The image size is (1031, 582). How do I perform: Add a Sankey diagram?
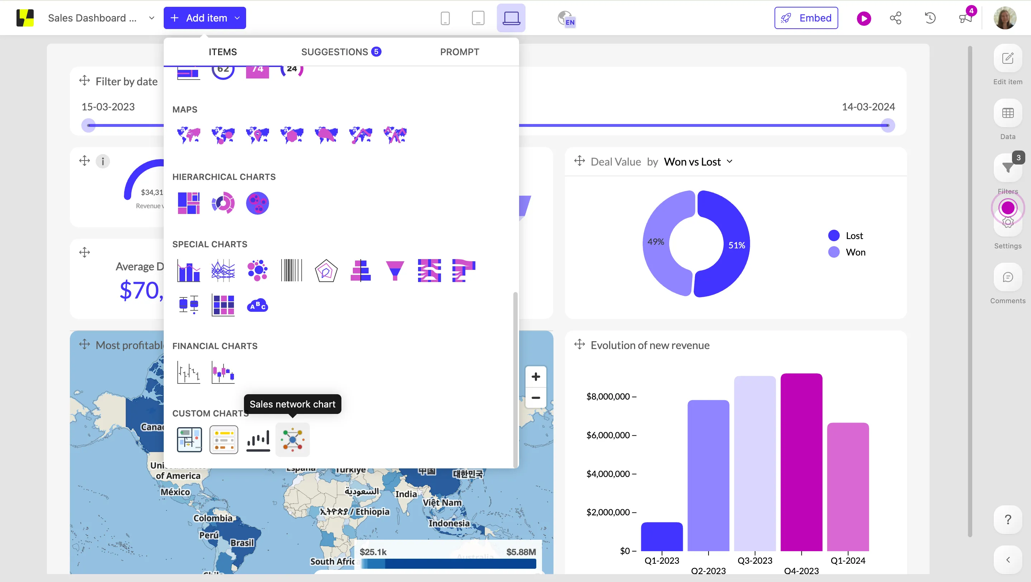coord(430,271)
